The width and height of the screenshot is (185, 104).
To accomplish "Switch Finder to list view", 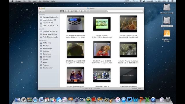I will [65, 11].
